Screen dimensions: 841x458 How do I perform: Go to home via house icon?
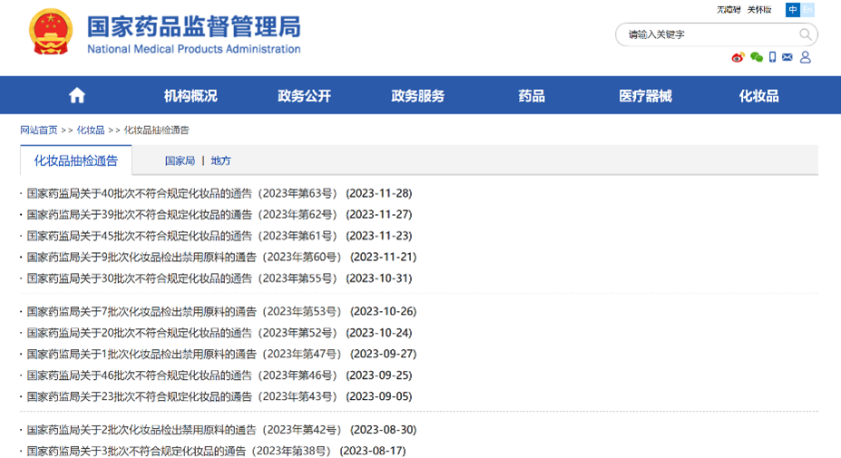77,95
